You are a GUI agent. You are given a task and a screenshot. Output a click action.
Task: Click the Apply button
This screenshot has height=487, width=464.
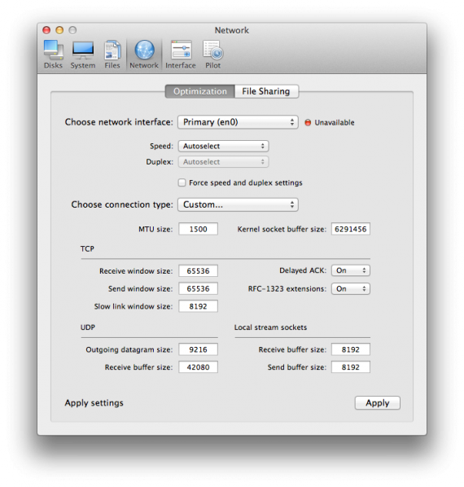[378, 403]
